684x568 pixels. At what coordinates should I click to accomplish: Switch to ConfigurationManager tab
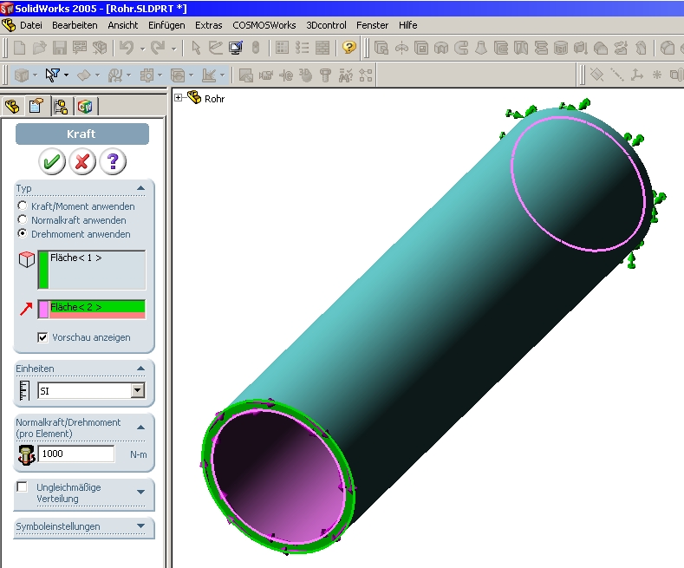click(61, 106)
